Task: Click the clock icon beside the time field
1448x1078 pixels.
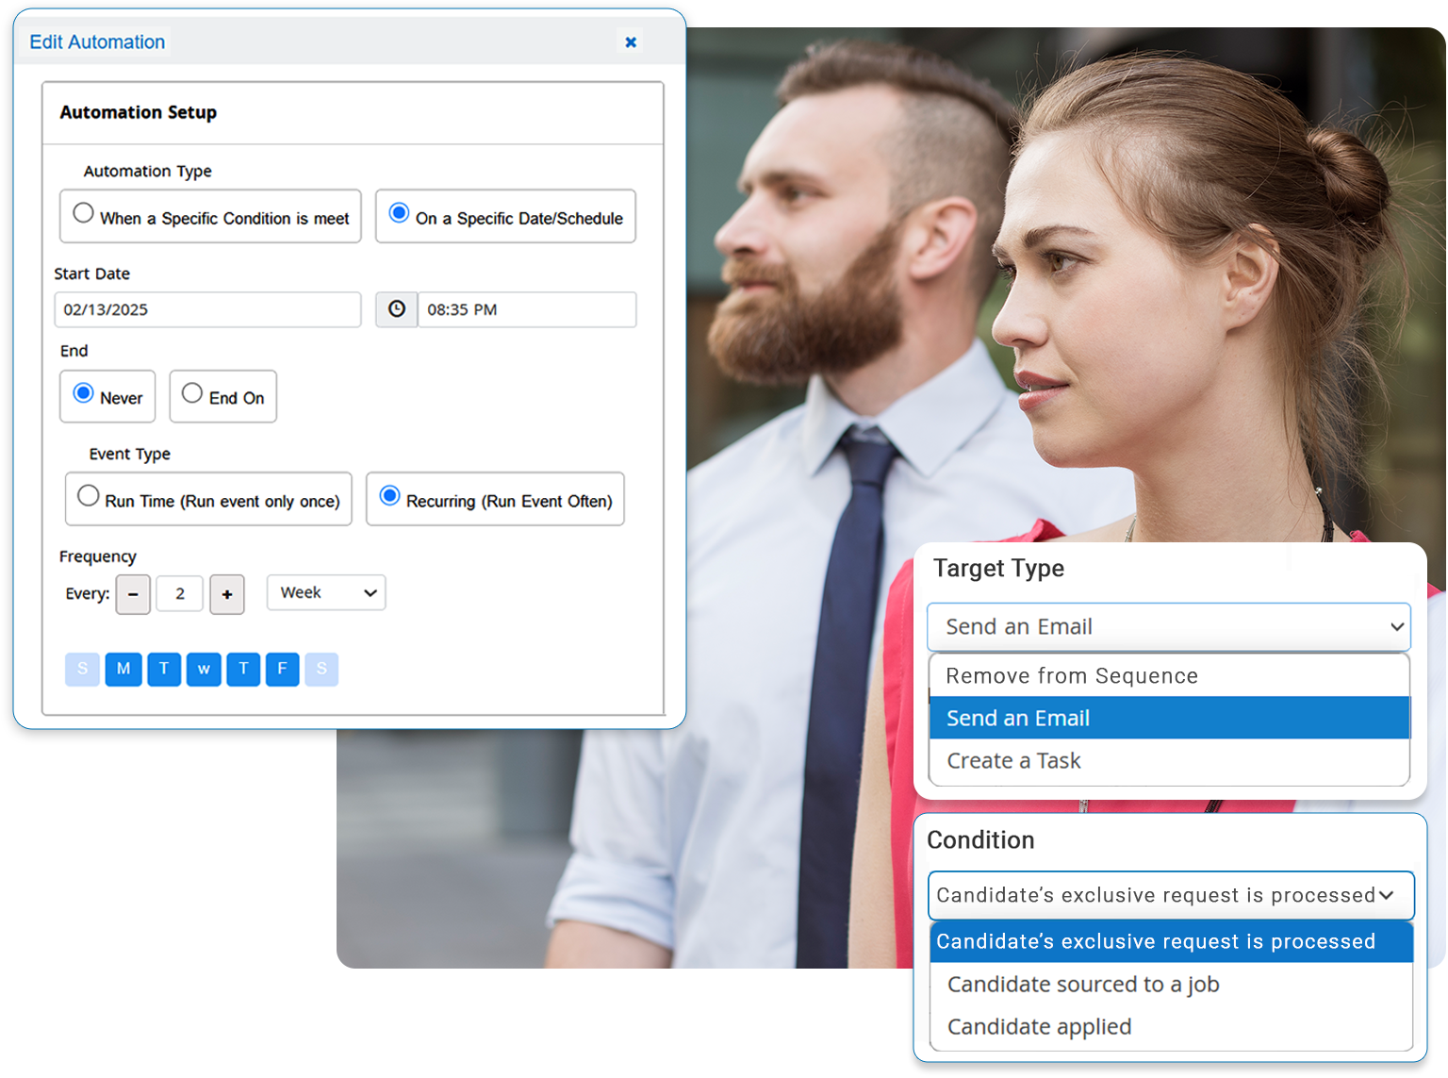Action: [x=396, y=309]
